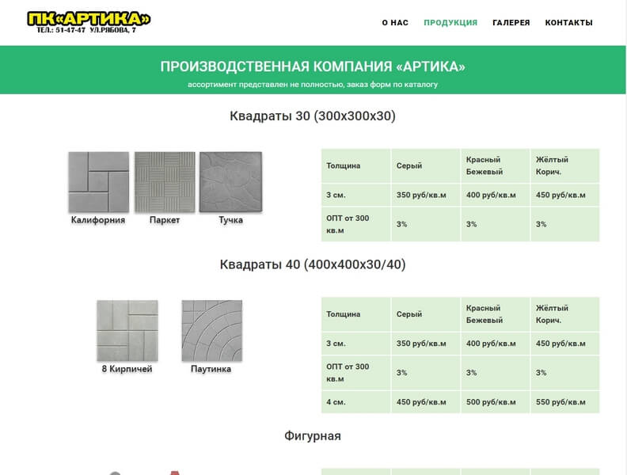Click the ПК «АРТИКА» yellow logo
627x475 pixels.
pyautogui.click(x=89, y=19)
